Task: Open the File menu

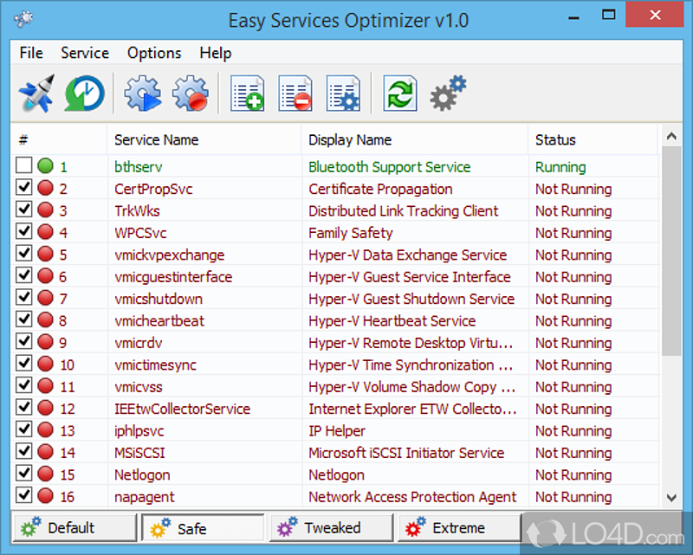Action: pos(31,53)
